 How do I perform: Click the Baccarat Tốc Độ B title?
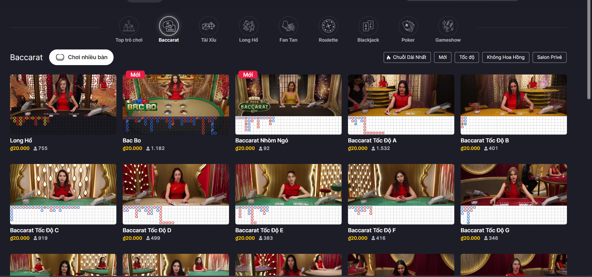485,141
